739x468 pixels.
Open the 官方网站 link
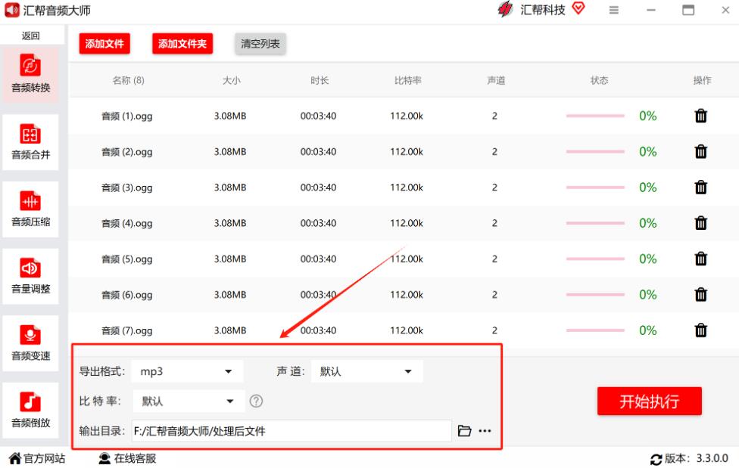37,459
